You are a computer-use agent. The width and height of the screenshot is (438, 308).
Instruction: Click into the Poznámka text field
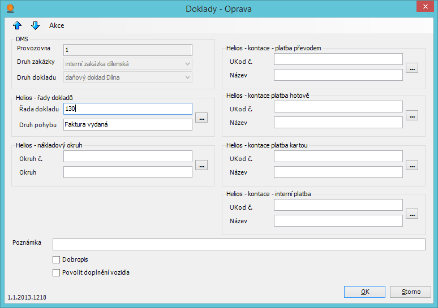[x=238, y=244]
